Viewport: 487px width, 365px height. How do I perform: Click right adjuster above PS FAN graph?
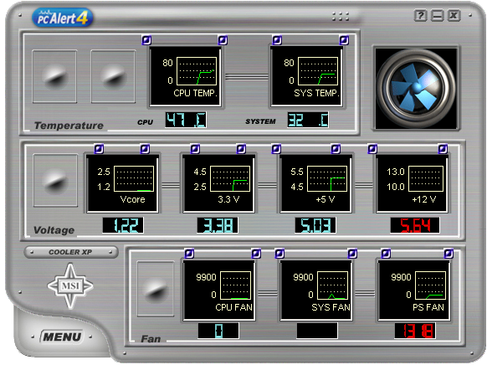click(x=449, y=254)
